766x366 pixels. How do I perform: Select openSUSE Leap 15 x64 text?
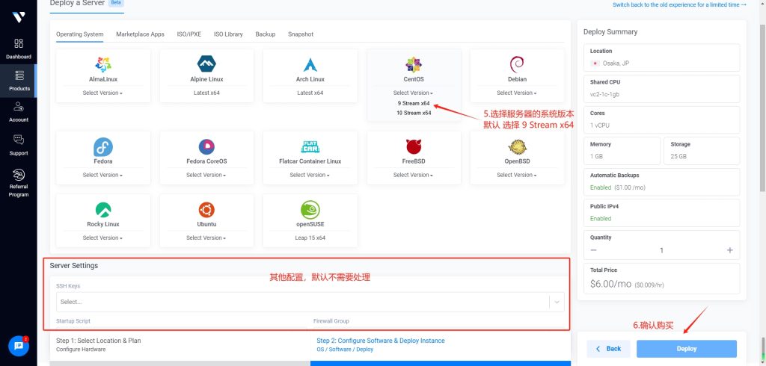(x=310, y=238)
